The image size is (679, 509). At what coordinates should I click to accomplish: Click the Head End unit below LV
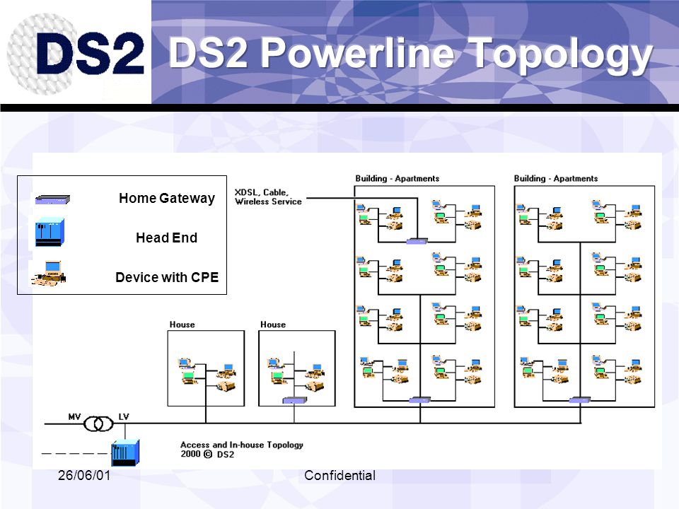126,452
